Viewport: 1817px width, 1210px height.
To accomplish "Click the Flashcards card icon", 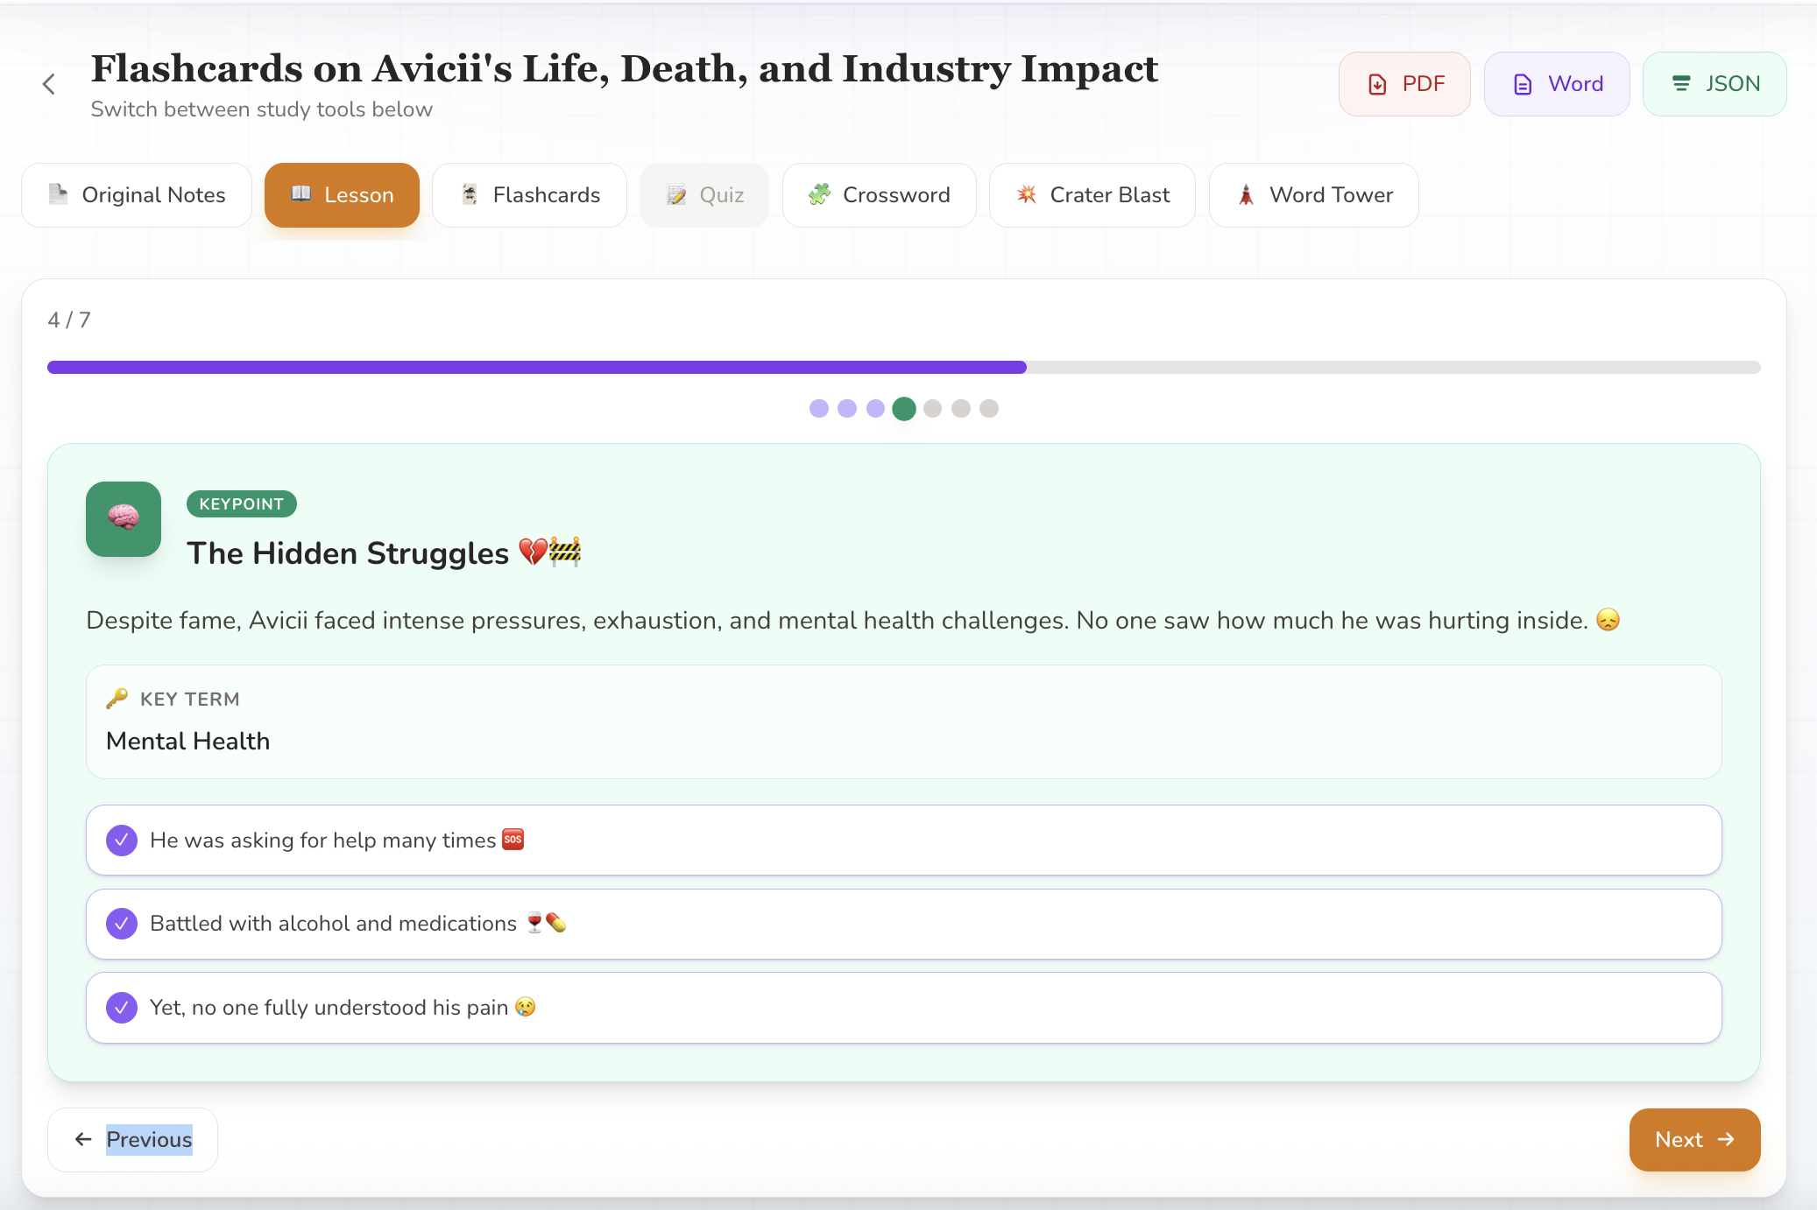I will coord(470,194).
